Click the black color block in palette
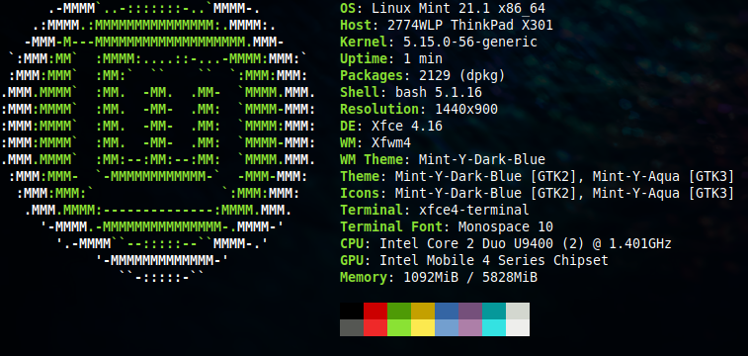 point(352,311)
